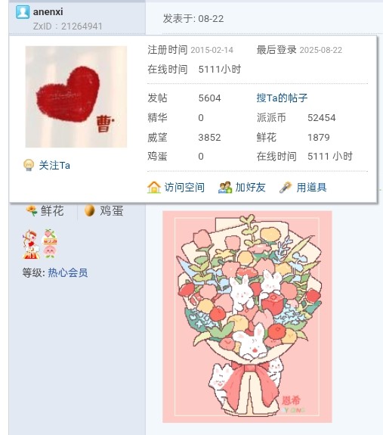Open the anenxi username link
The image size is (383, 435).
pyautogui.click(x=48, y=12)
